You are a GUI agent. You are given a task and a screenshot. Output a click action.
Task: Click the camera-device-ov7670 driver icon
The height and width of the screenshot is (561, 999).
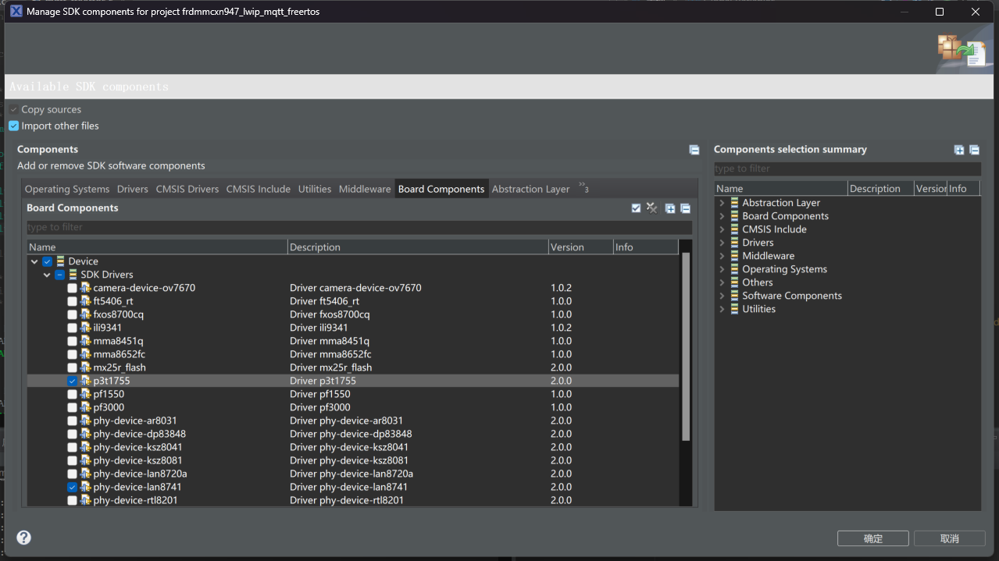(86, 288)
